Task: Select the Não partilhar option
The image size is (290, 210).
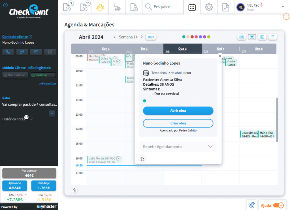Action: tap(15, 75)
